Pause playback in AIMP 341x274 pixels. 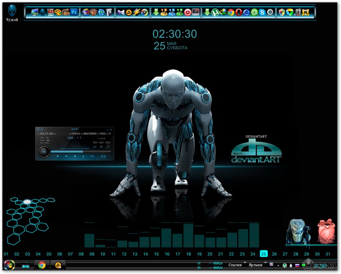point(44,152)
